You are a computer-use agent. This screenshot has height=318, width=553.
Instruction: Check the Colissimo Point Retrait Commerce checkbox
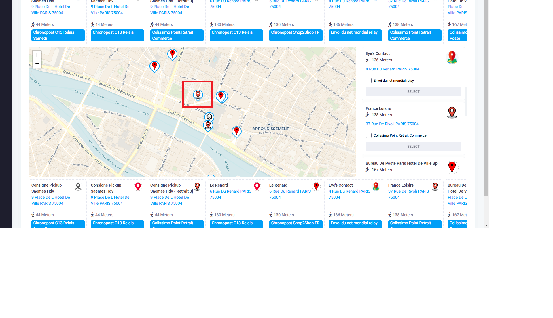tap(369, 135)
